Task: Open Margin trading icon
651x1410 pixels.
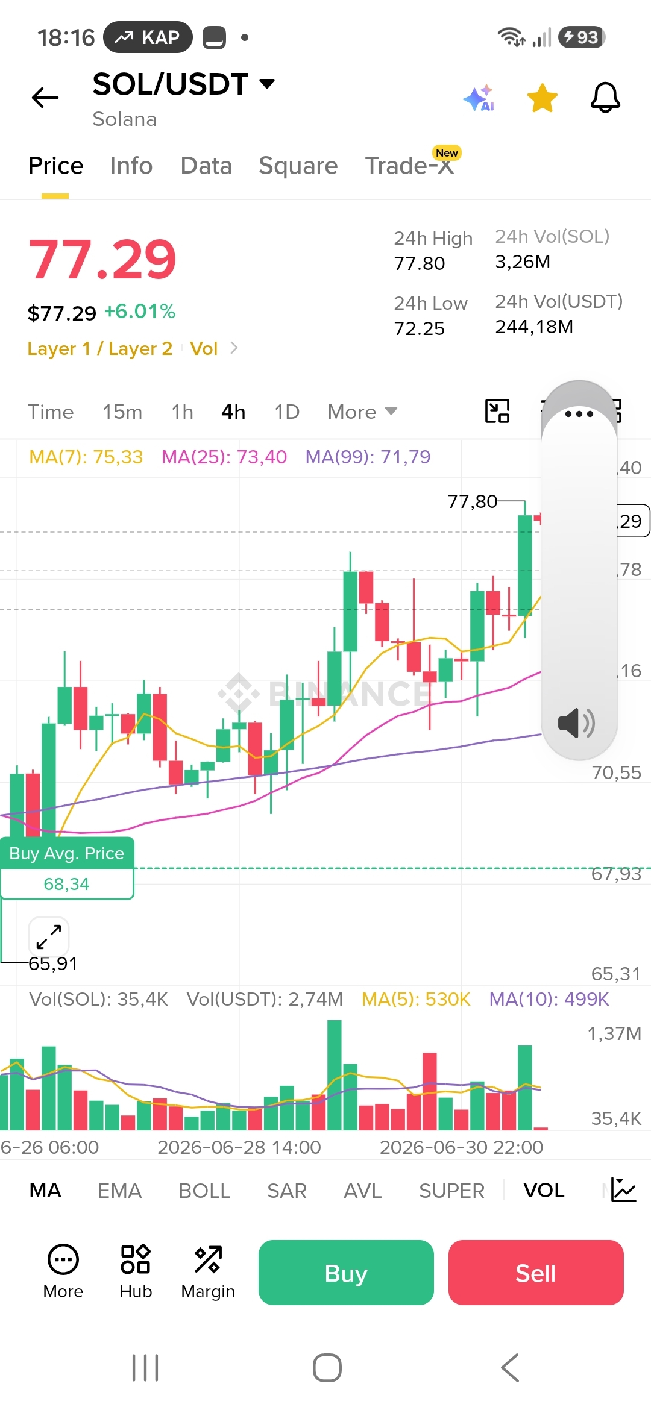Action: coord(208,1271)
